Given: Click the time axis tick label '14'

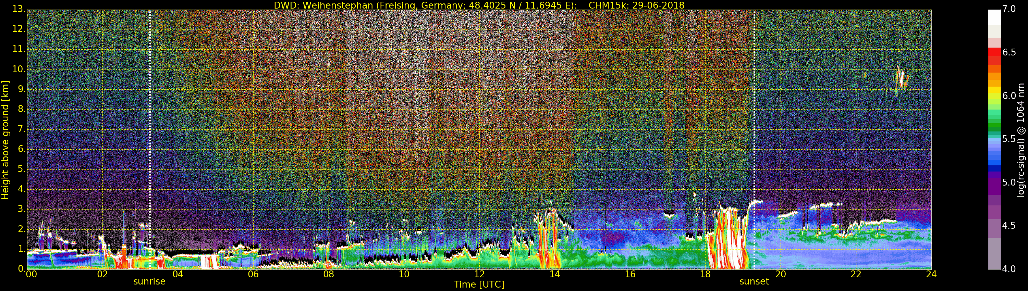Looking at the screenshot, I should 555,274.
